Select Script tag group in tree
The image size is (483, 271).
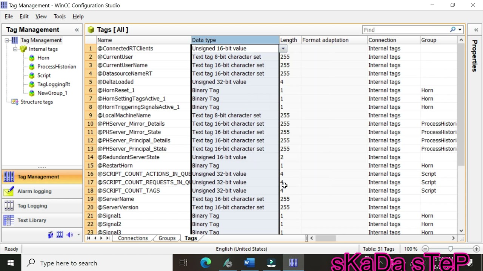pos(44,75)
